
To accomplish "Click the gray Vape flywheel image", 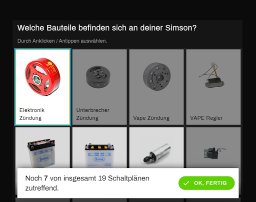I will click(156, 77).
